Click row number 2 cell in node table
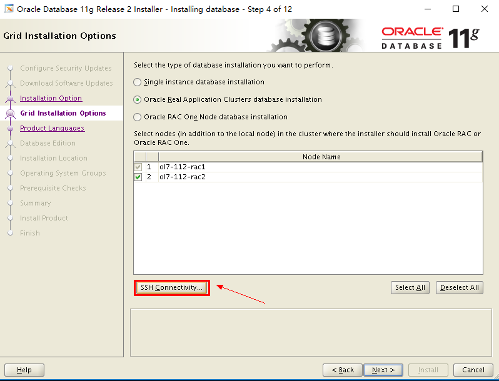Image resolution: width=499 pixels, height=381 pixels. [152, 177]
